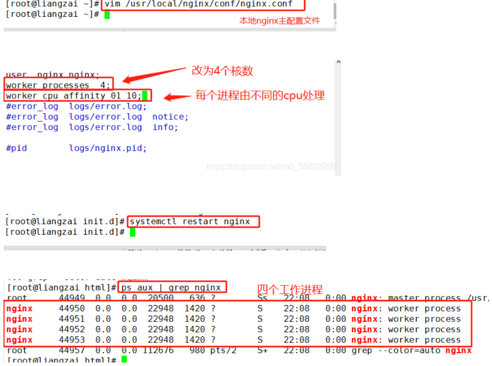Click the 'grep --color=auto' text in the last row
Viewport: 492px width, 366px height.
tap(396, 350)
